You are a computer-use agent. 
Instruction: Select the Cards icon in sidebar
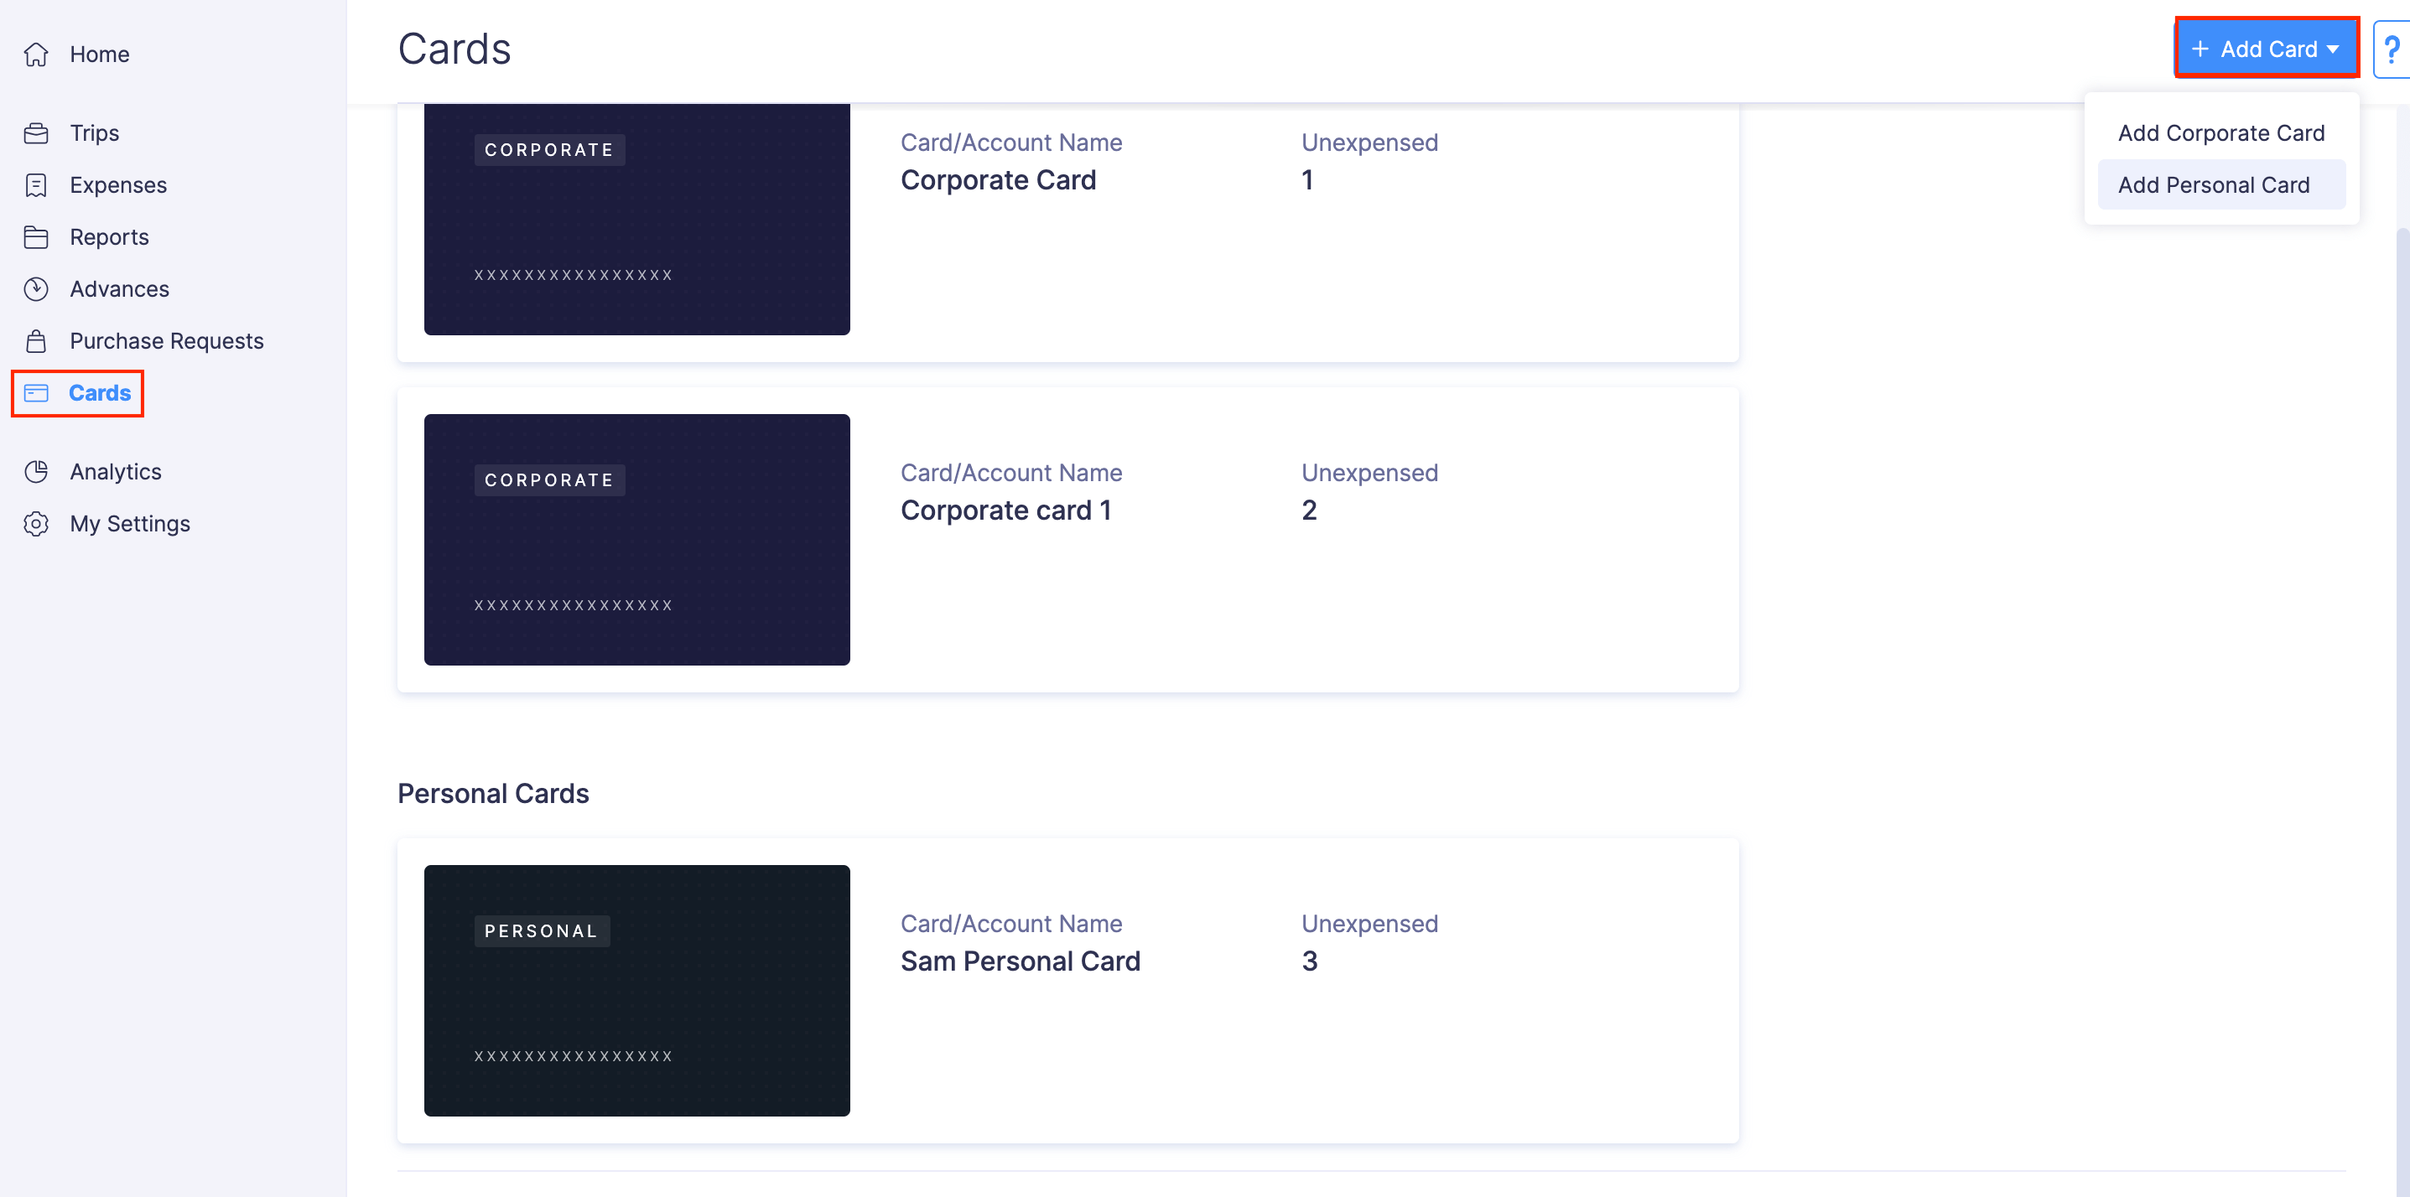[35, 393]
